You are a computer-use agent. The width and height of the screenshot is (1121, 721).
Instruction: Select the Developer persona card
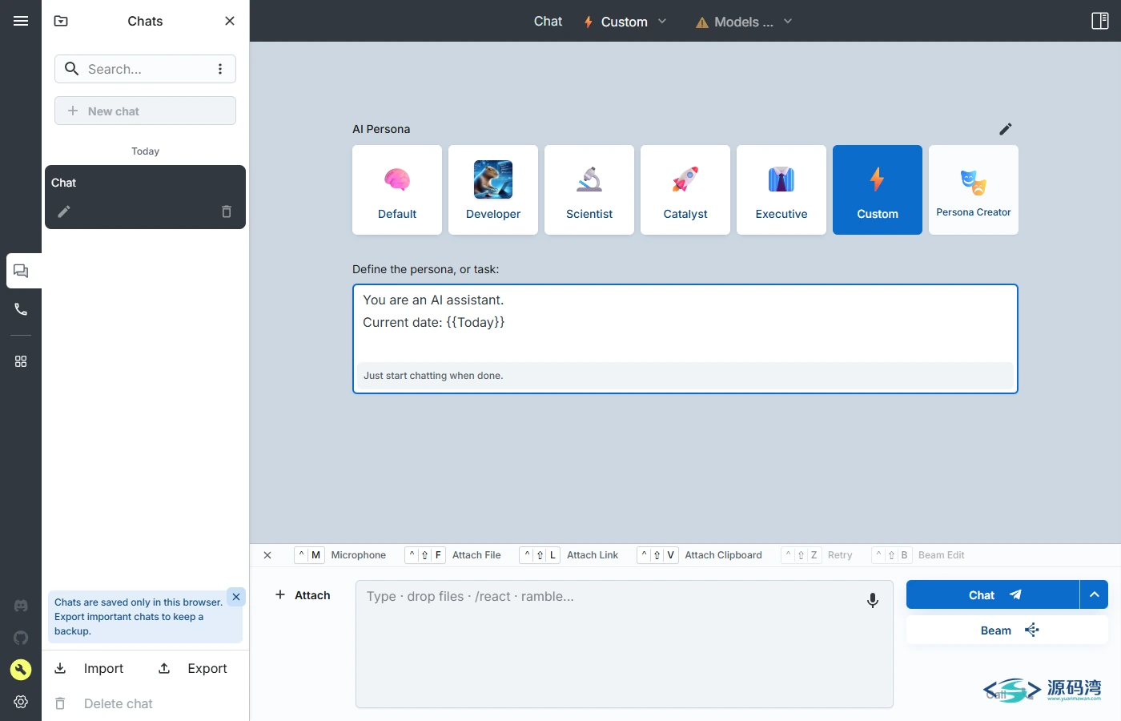(493, 190)
